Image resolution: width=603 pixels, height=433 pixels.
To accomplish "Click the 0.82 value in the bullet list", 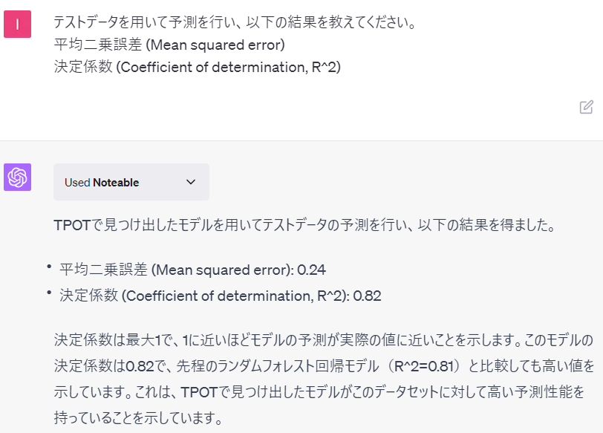I will coord(367,296).
